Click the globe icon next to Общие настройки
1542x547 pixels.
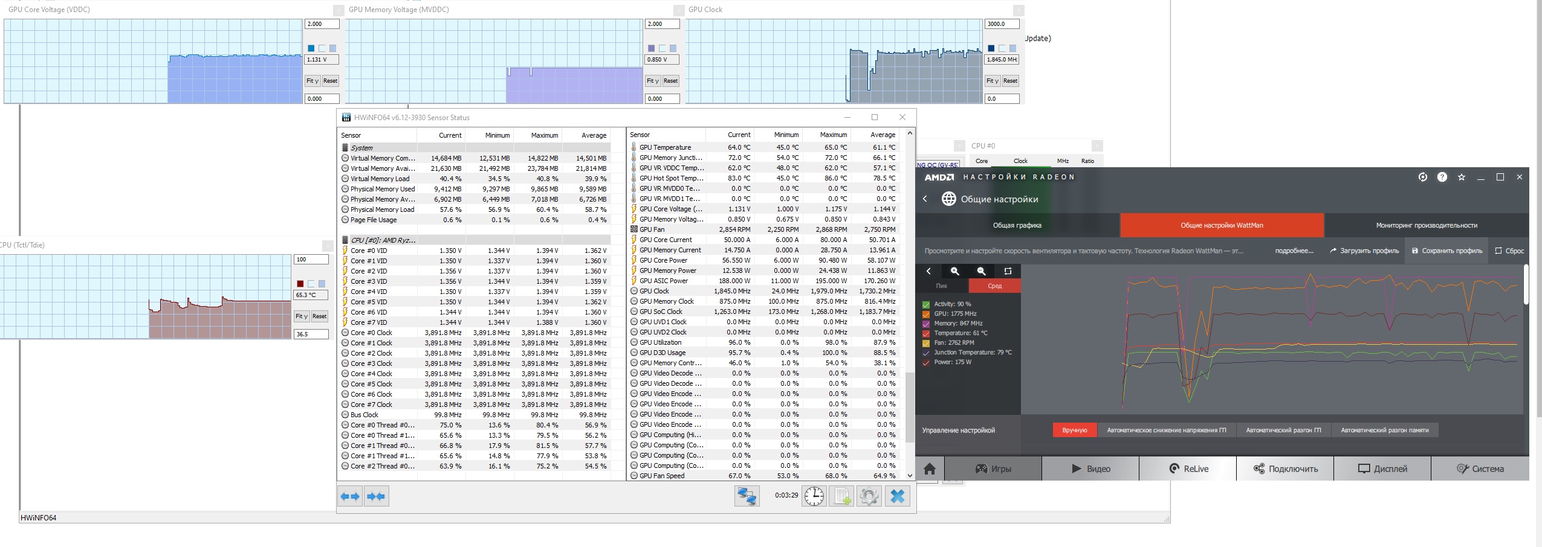click(948, 199)
